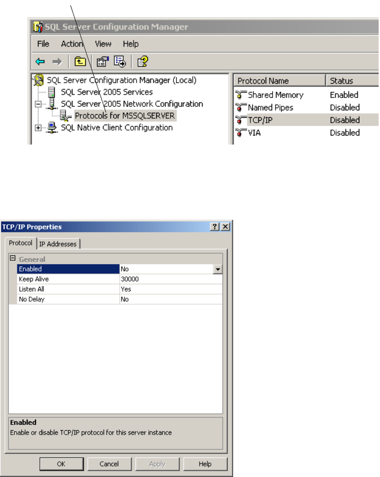380x477 pixels.
Task: Select the Enabled property row
Action: (120, 269)
